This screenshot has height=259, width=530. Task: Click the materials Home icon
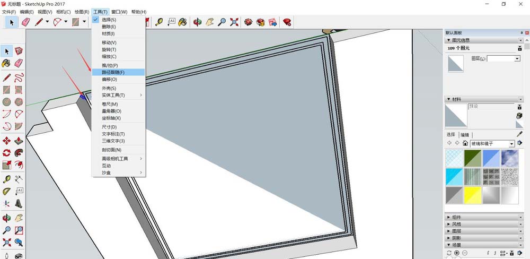[465, 143]
